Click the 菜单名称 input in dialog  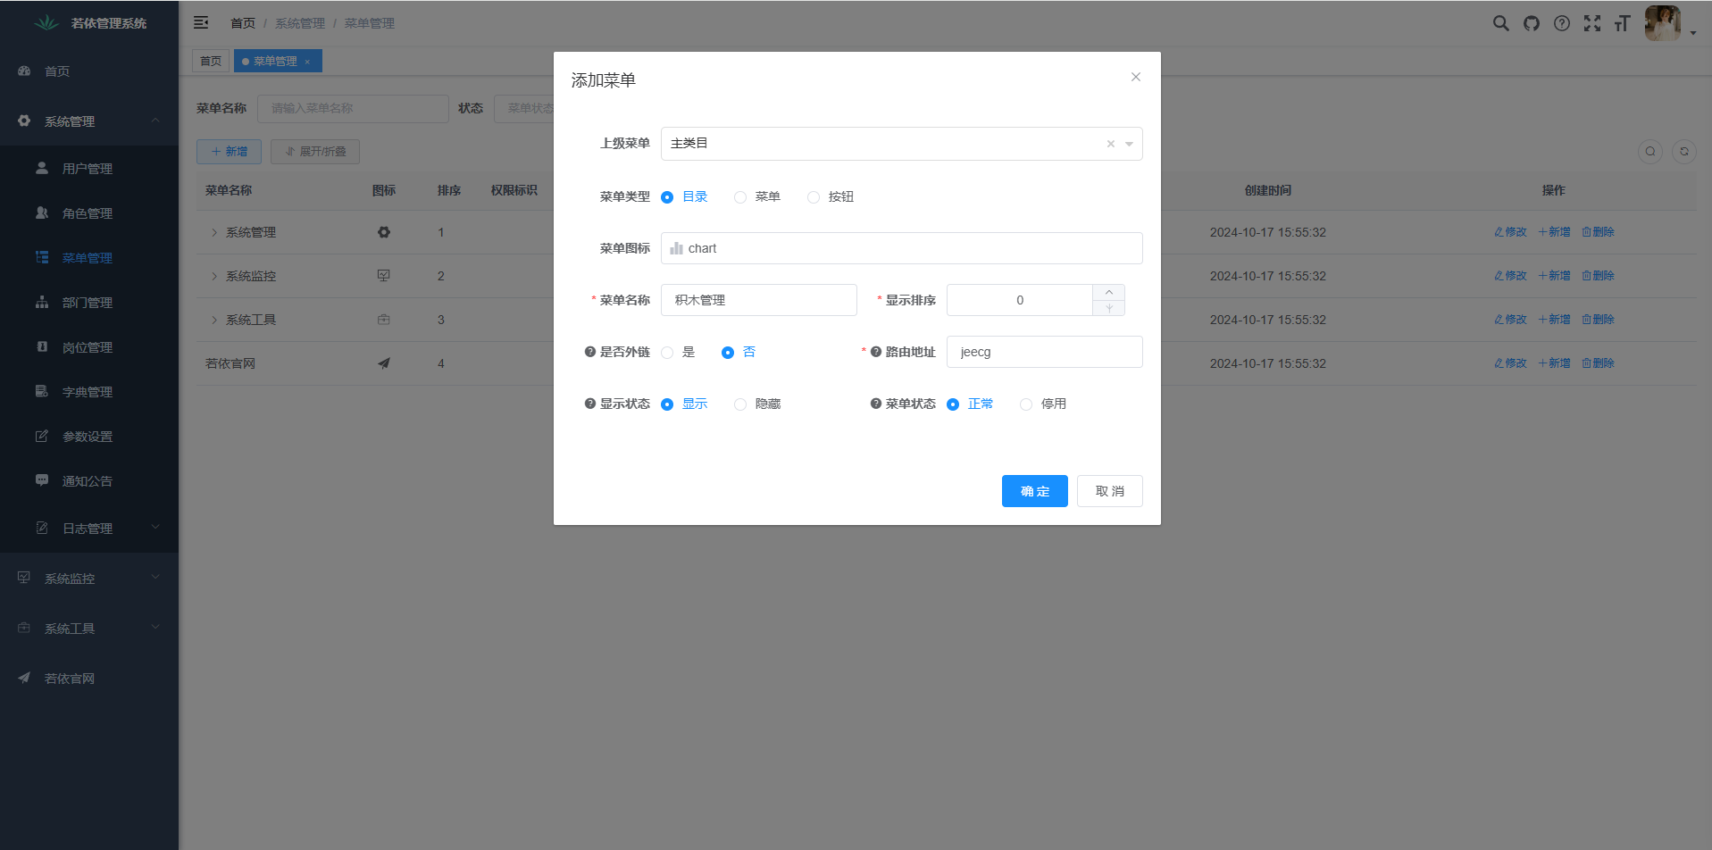(759, 300)
